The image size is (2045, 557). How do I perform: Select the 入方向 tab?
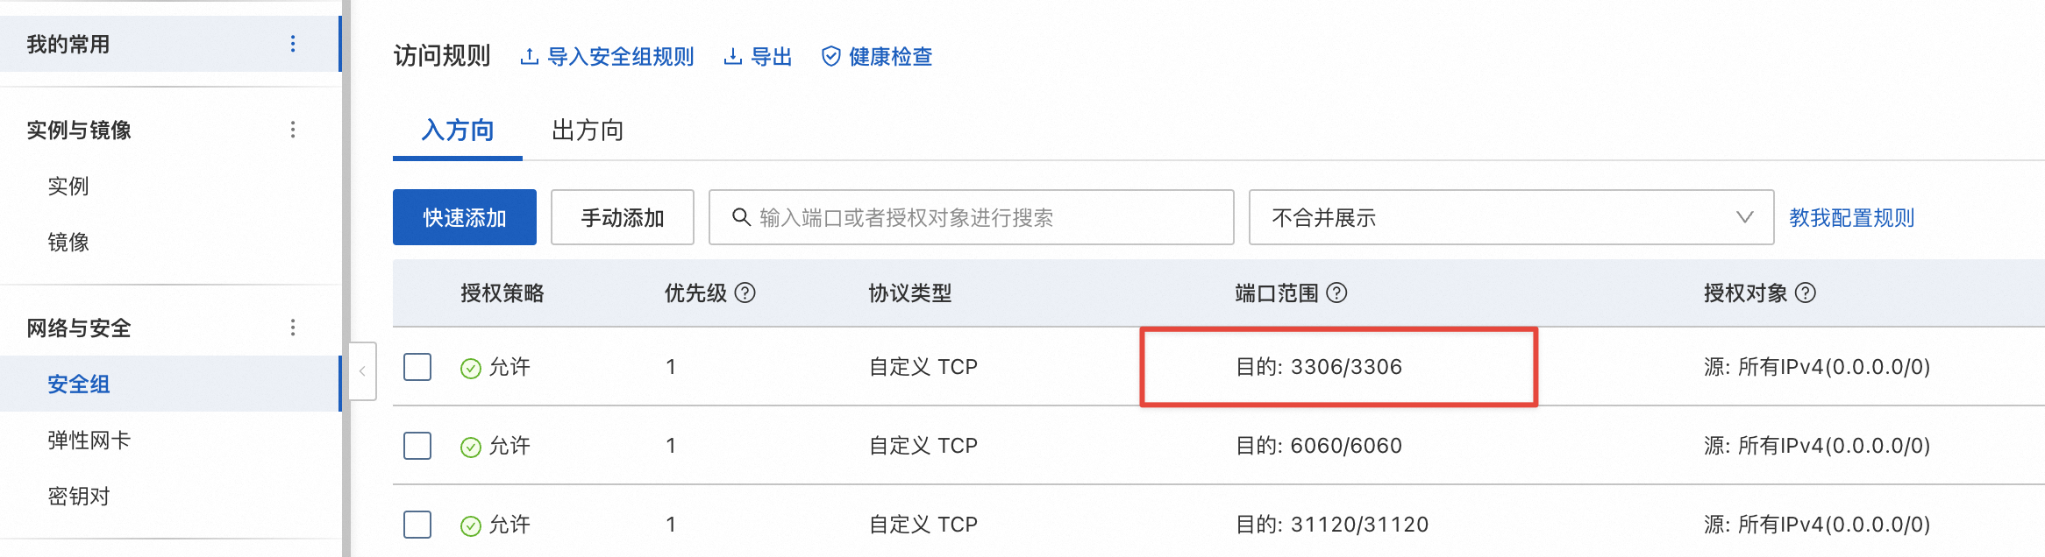(x=457, y=130)
